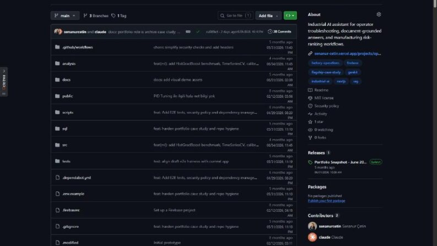This screenshot has height=246, width=437.
Task: Expand the Add file dropdown
Action: (268, 15)
